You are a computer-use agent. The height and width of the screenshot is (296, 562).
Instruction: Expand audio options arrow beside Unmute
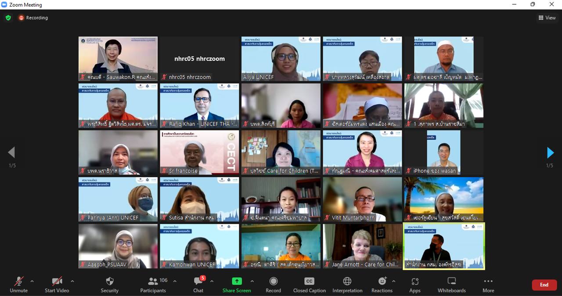(x=32, y=281)
